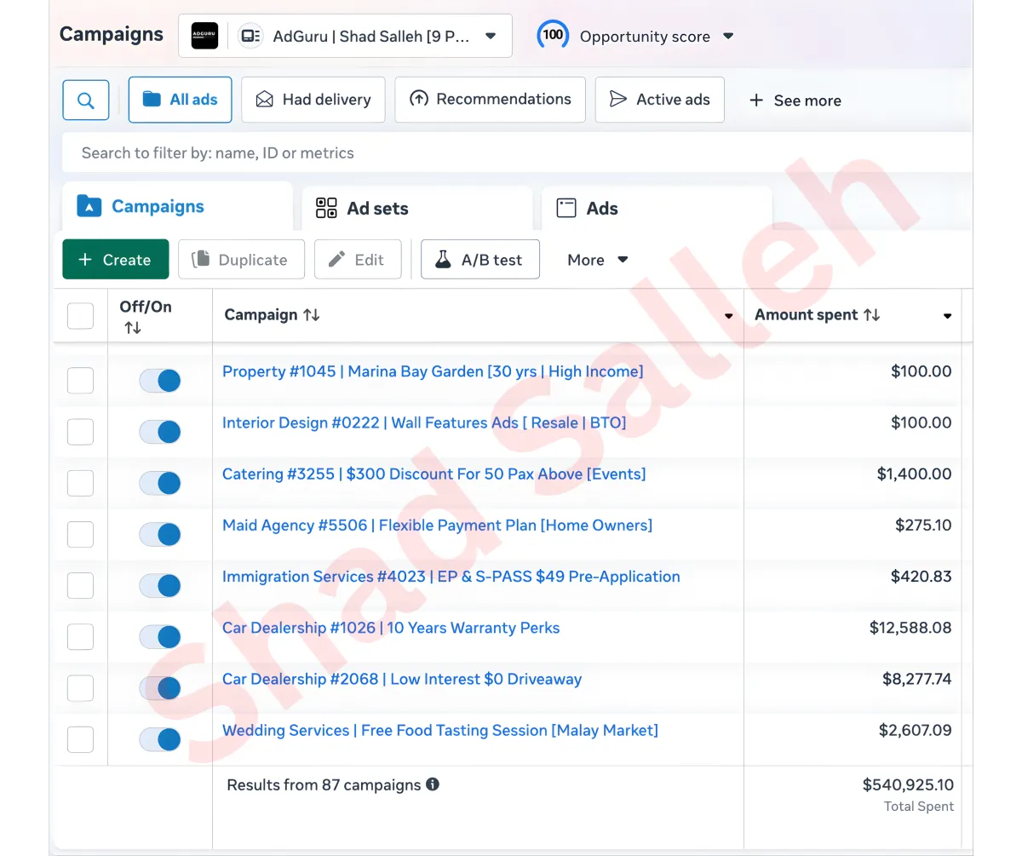Expand the Opportunity score dropdown arrow
Image resolution: width=1022 pixels, height=856 pixels.
pos(728,36)
